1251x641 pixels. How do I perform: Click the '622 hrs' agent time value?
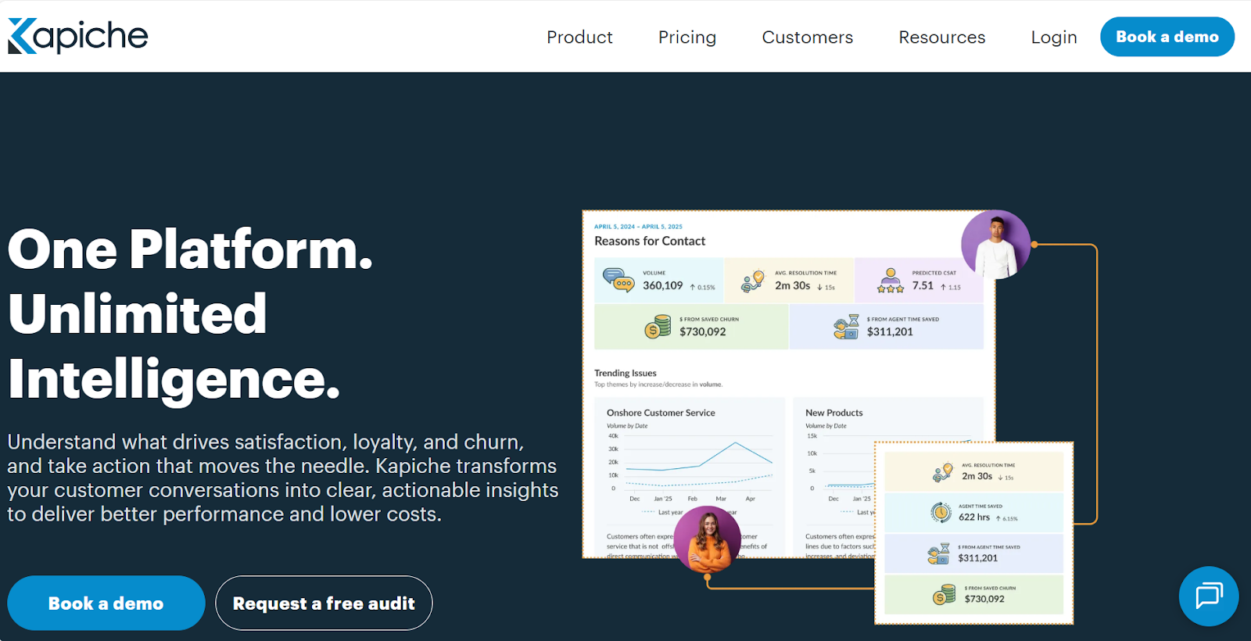(x=974, y=517)
